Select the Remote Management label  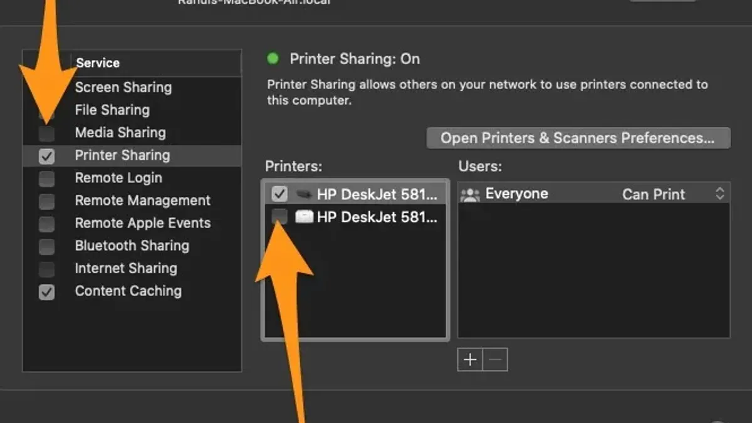point(143,201)
